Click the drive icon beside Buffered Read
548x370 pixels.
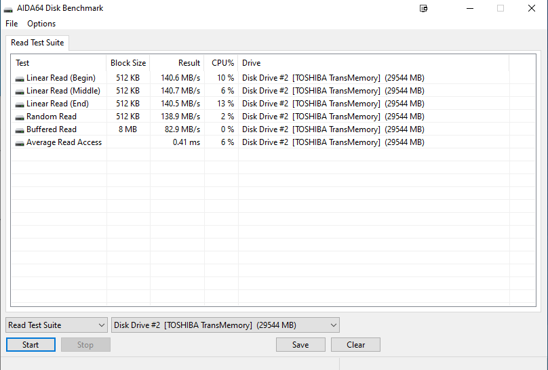(20, 130)
